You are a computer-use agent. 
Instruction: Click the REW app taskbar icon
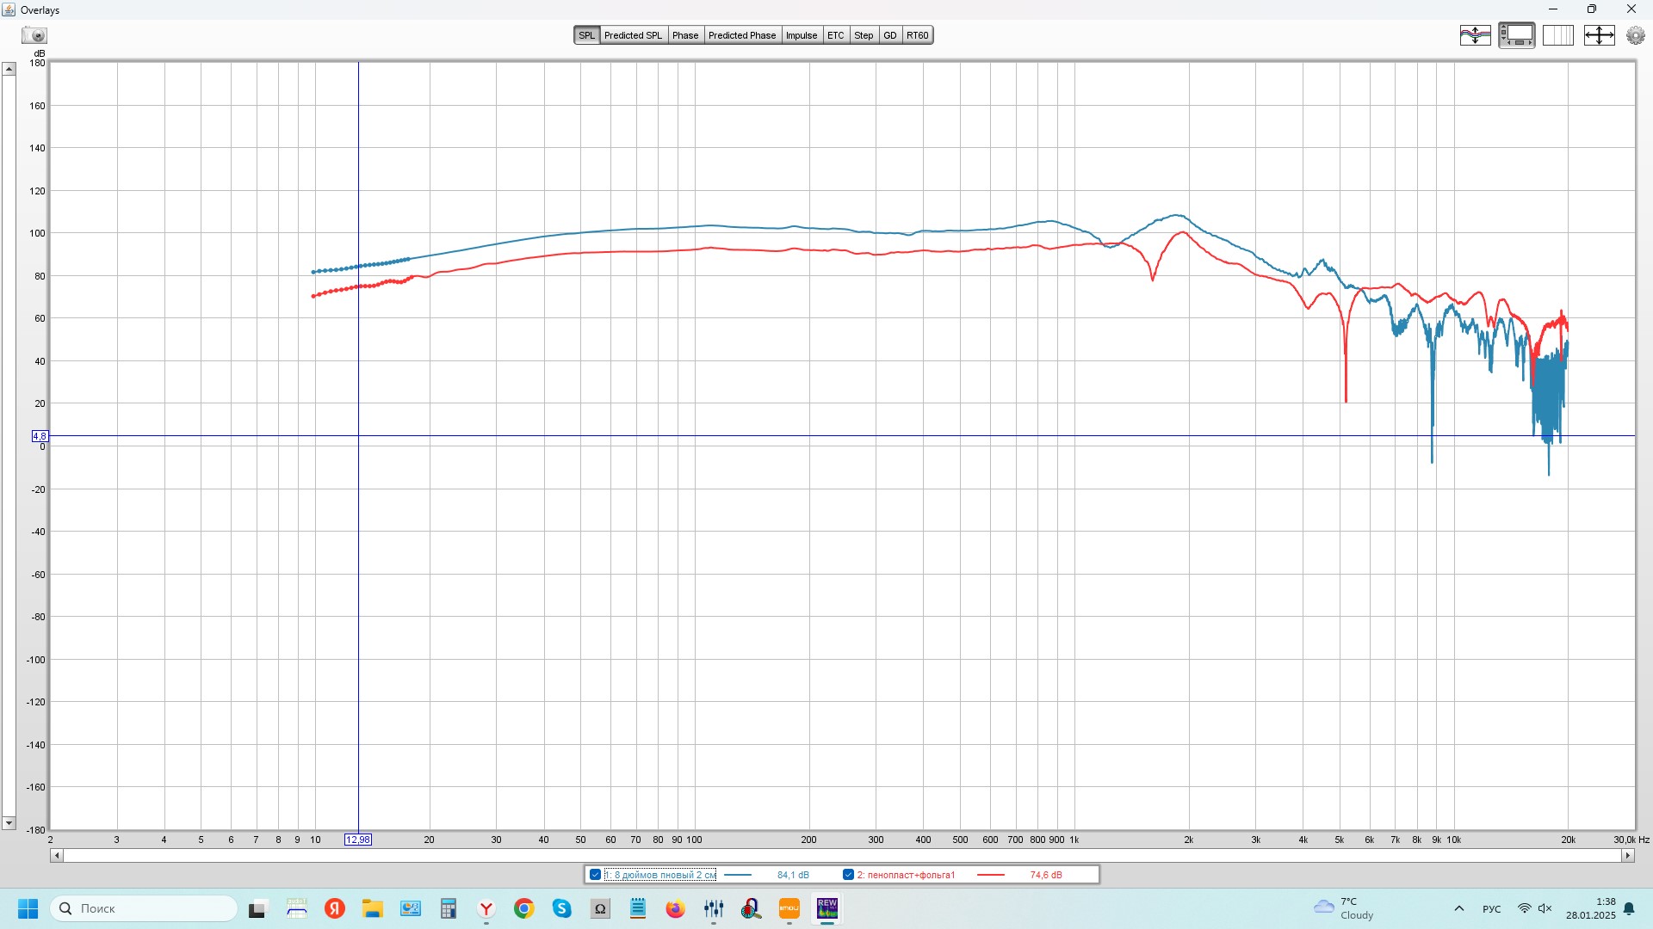(827, 908)
